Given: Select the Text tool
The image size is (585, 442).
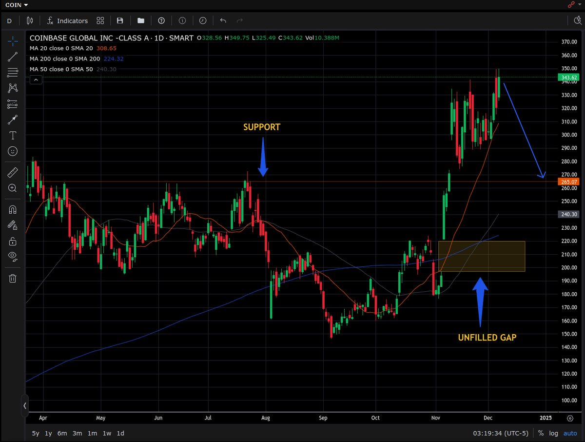Looking at the screenshot, I should click(13, 135).
